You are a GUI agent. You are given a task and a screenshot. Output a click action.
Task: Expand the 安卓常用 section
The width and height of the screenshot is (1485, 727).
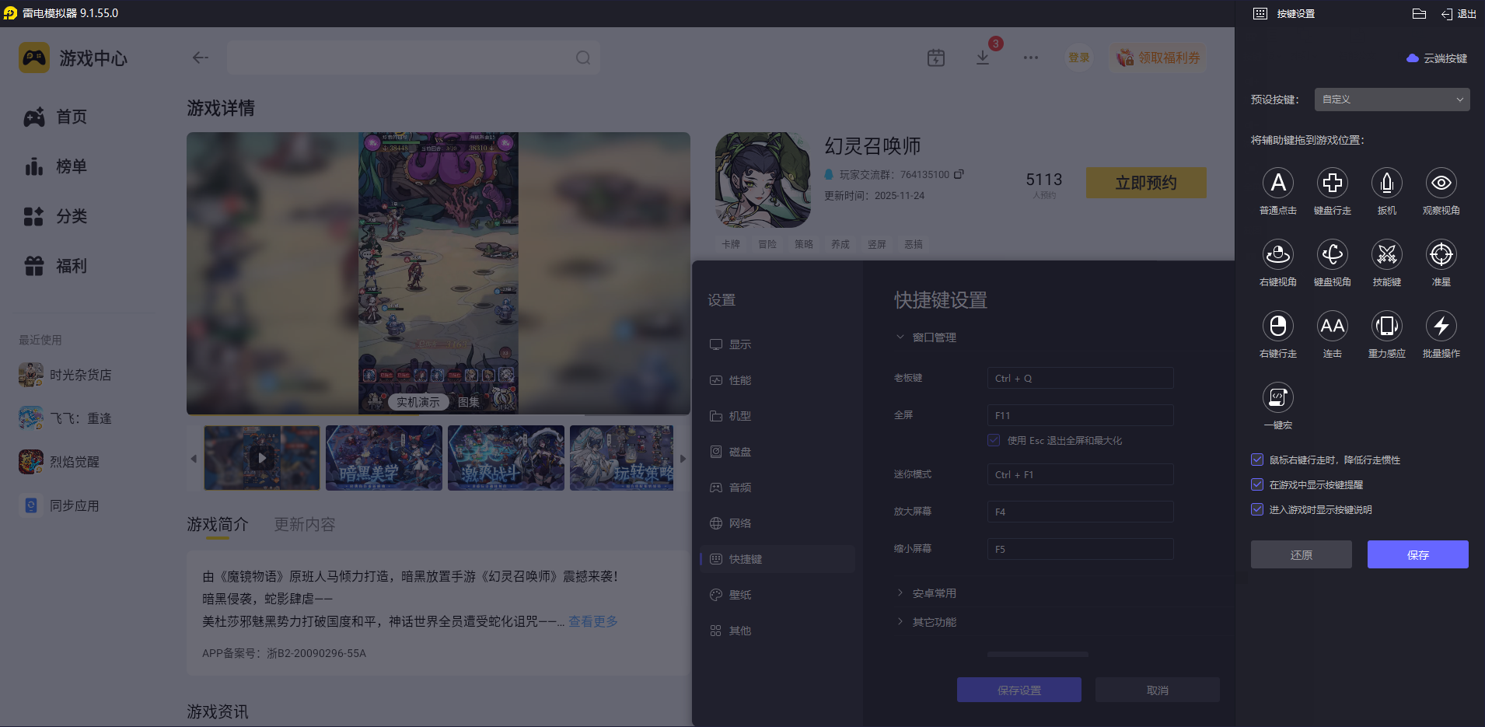933,592
